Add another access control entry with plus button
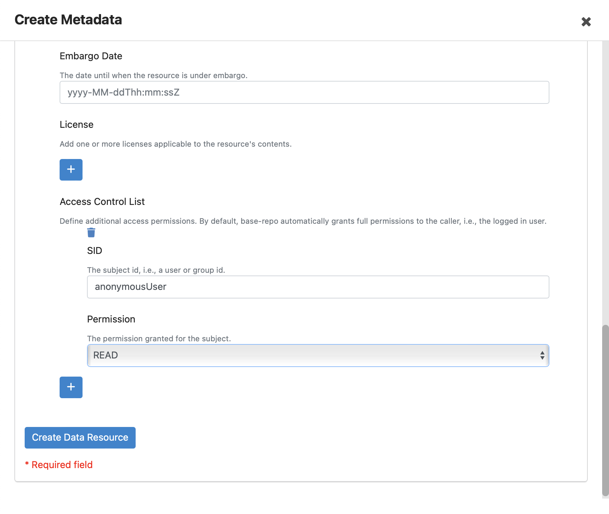This screenshot has height=514, width=609. click(x=71, y=387)
